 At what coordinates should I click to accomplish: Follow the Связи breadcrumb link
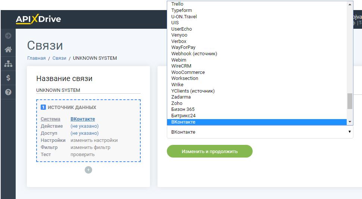tap(59, 58)
